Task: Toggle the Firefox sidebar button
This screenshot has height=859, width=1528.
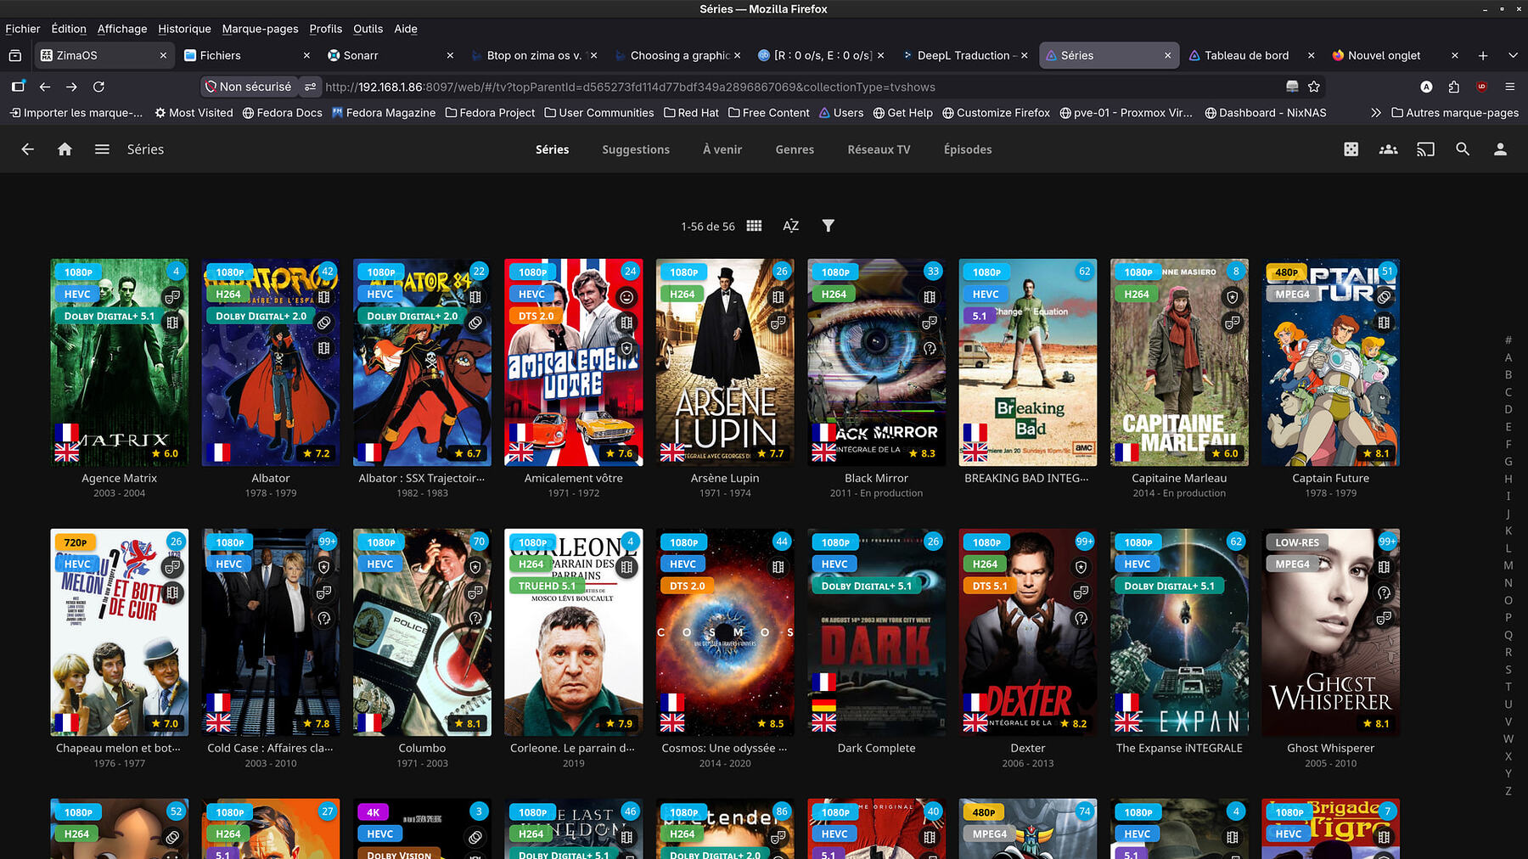Action: pyautogui.click(x=18, y=87)
